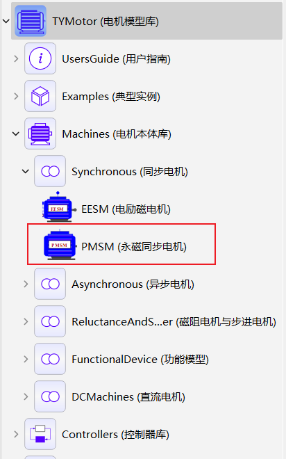Click the blue PMSM motor icon
The height and width of the screenshot is (459, 286).
(x=60, y=245)
